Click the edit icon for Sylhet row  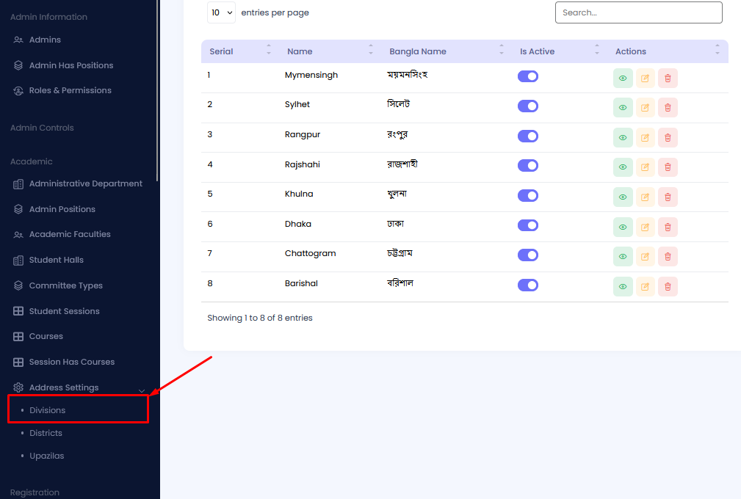pyautogui.click(x=645, y=108)
